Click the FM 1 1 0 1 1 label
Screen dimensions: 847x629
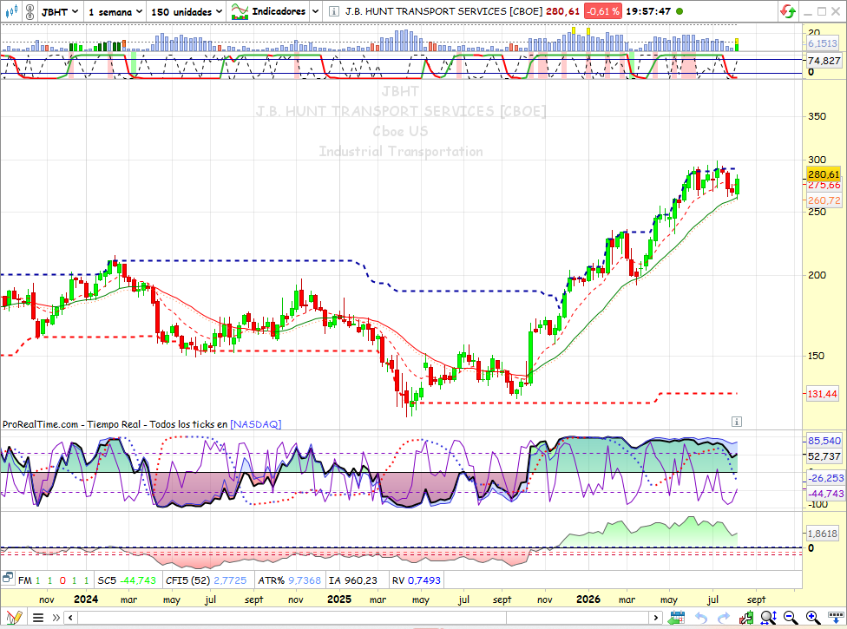(54, 580)
